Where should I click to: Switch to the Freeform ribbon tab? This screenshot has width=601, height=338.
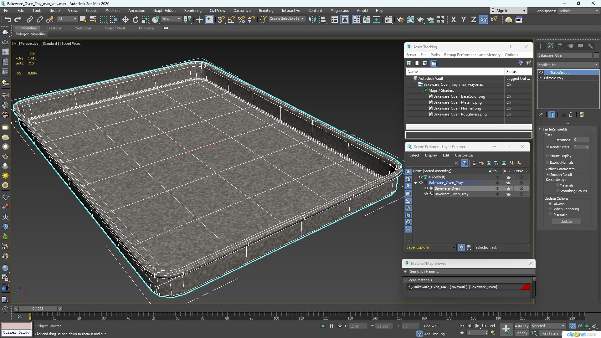point(55,28)
